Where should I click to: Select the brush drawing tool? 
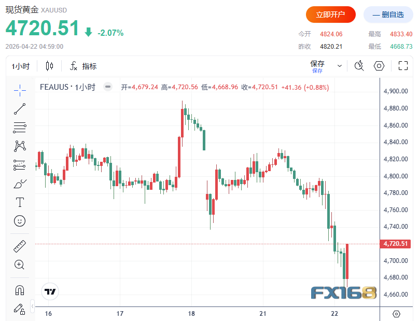click(20, 184)
